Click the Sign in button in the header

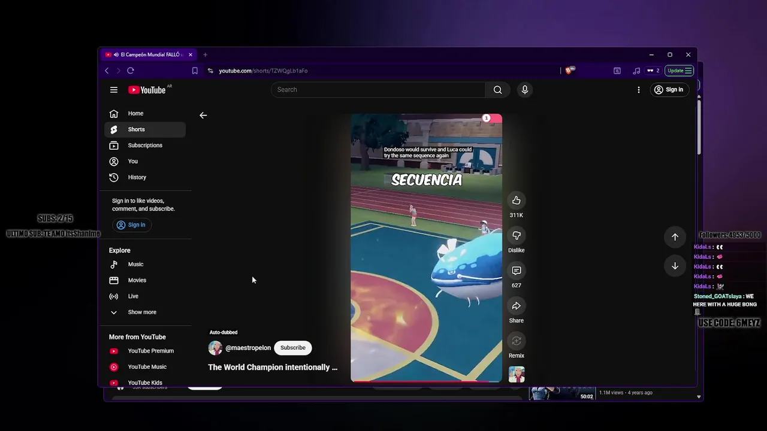[669, 90]
